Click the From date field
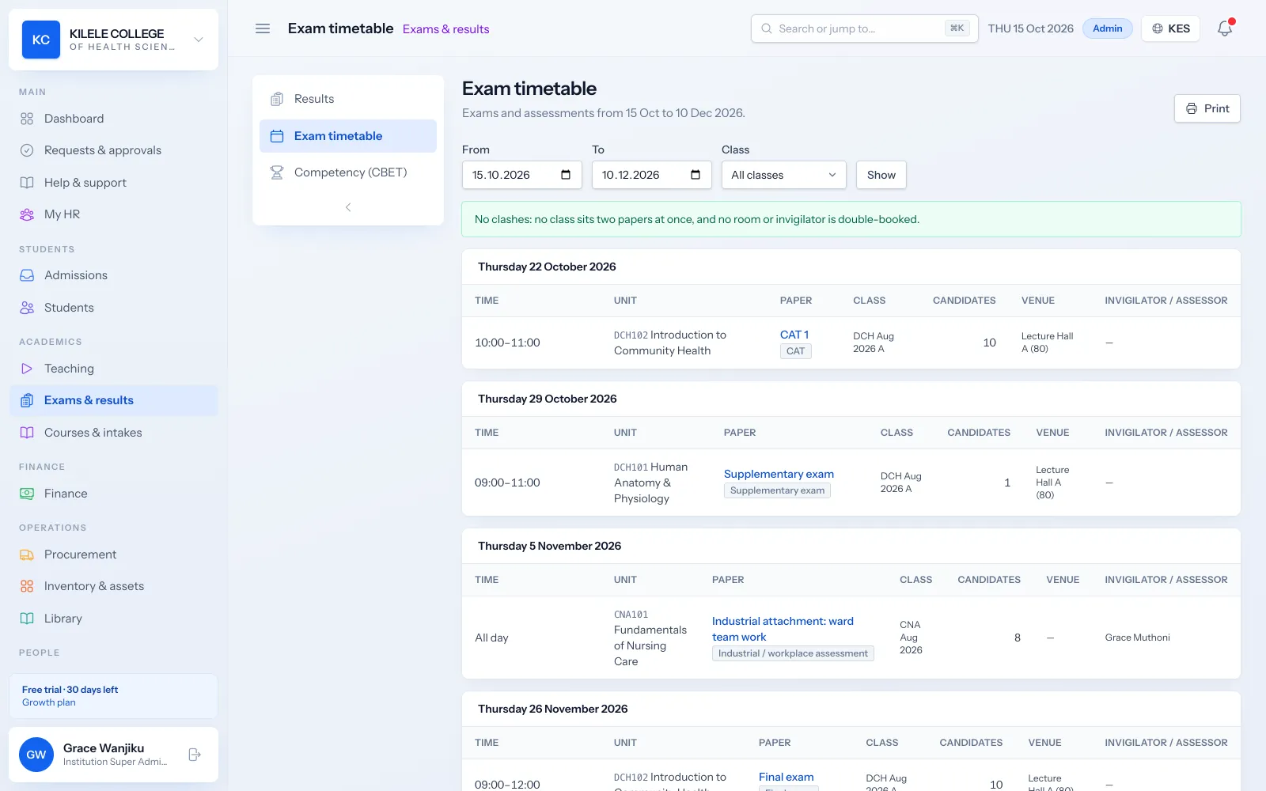1266x791 pixels. 522,175
